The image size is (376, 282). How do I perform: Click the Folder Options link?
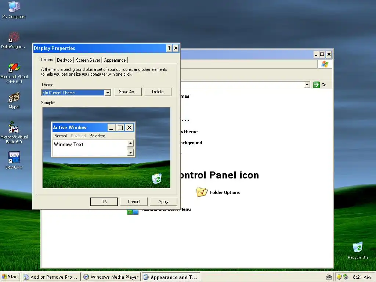[x=225, y=192]
